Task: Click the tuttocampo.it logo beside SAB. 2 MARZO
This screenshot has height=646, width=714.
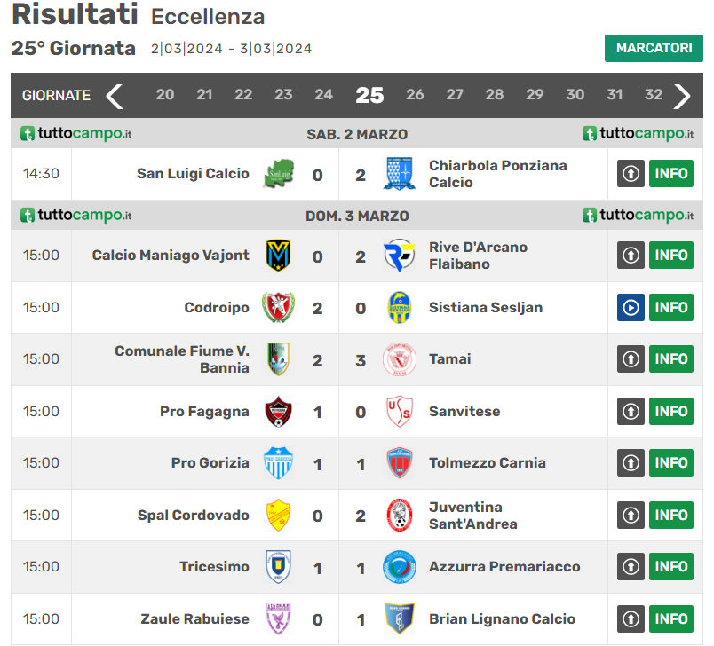Action: click(76, 134)
